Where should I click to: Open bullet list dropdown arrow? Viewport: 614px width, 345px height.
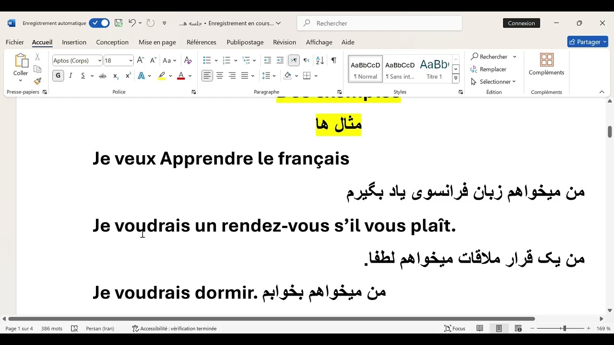216,60
